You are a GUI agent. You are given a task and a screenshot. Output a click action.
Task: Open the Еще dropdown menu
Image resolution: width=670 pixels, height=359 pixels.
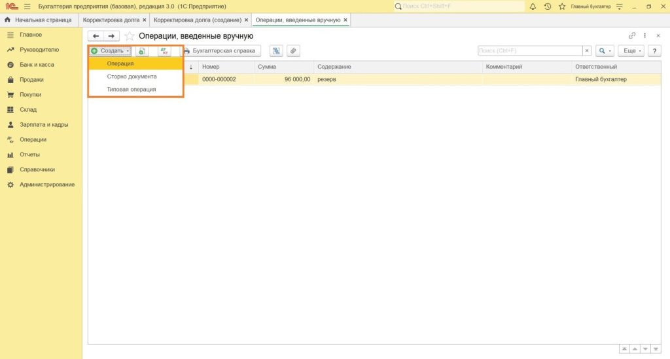pos(632,50)
